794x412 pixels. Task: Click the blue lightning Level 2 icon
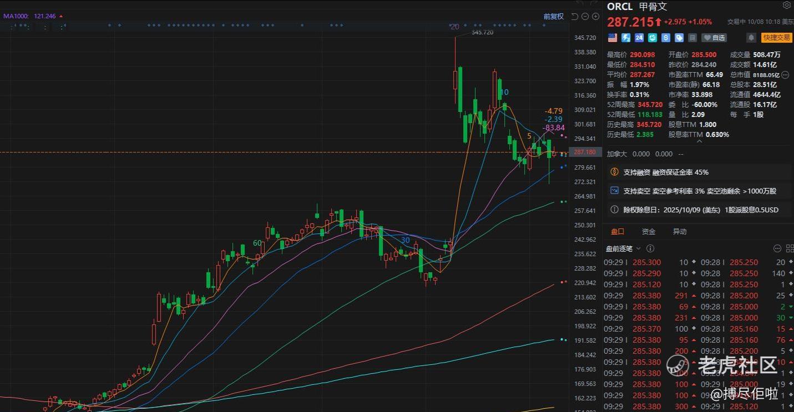626,38
